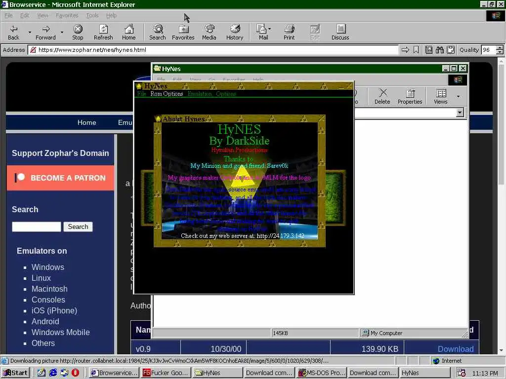Open the File menu in Internet Explorer
Screen dimensions: 506x379
(8, 15)
